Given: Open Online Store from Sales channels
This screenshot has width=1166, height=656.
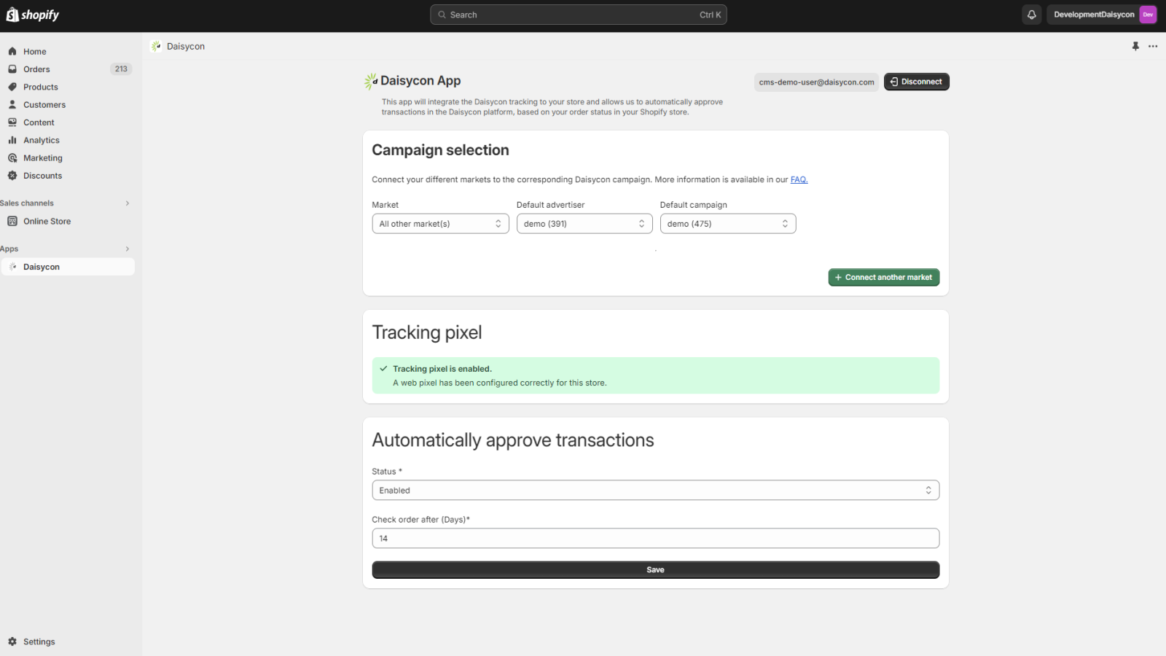Looking at the screenshot, I should click(x=47, y=221).
